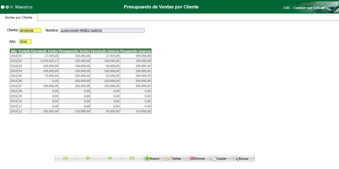The height and width of the screenshot is (169, 339).
Task: Click the Nombre field showing JUAN DAVID PEREZ GARCIA
Action: pos(102,30)
